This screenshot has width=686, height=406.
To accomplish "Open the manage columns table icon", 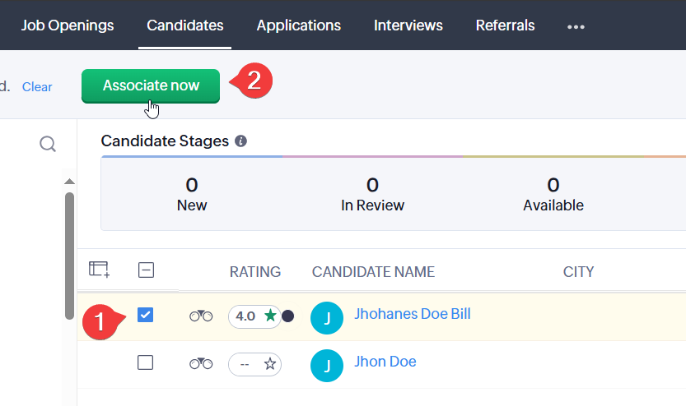I will coord(100,270).
